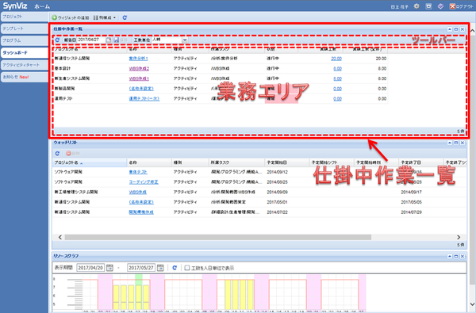This screenshot has width=476, height=313.
Task: Collapse the resource graph widget
Action: [450, 256]
